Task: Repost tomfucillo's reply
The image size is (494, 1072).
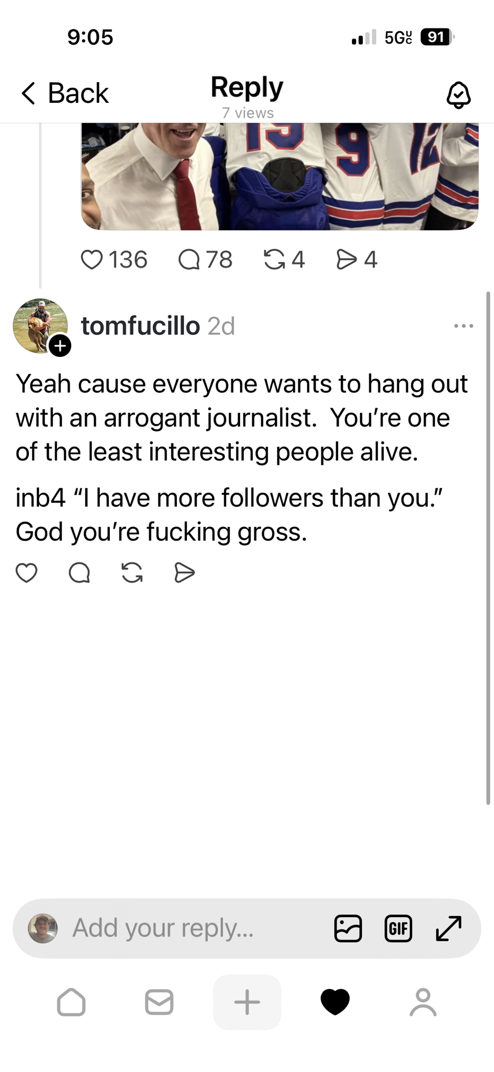Action: (x=132, y=573)
